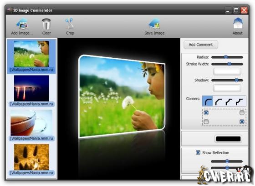Minimize the 3D Image Commander window

pyautogui.click(x=228, y=10)
